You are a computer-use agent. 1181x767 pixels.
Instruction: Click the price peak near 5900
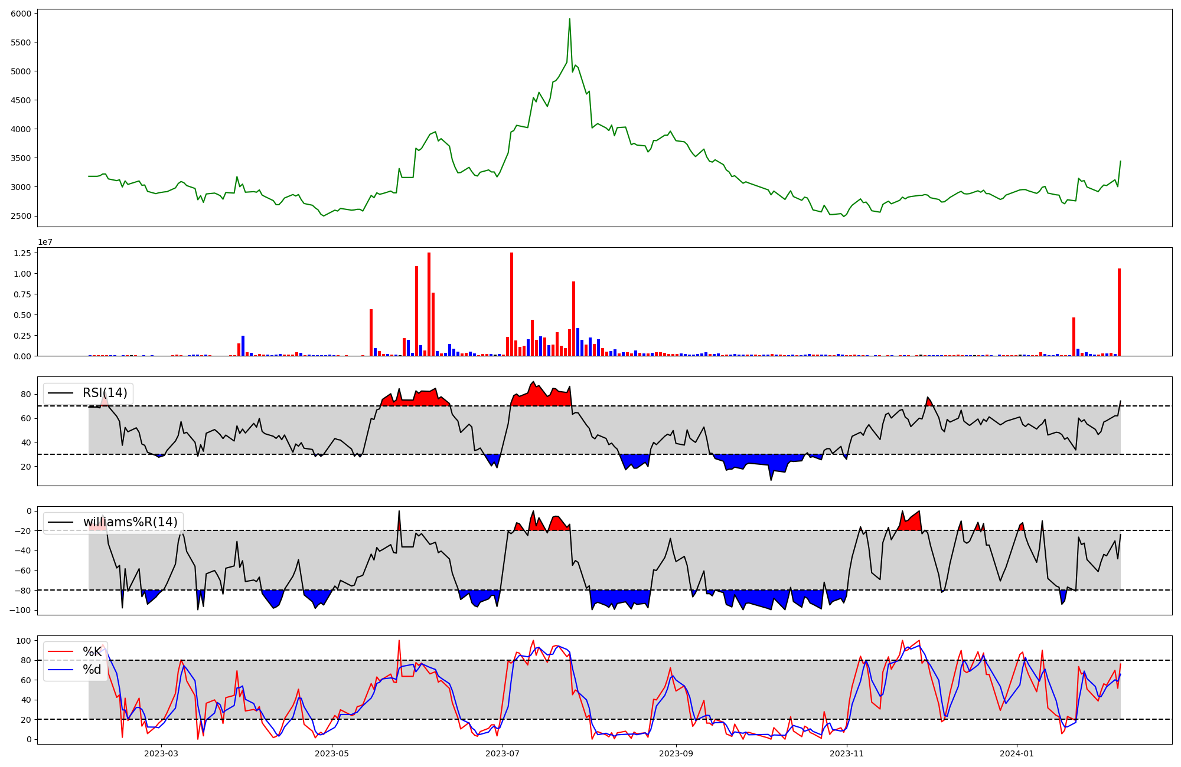coord(569,19)
